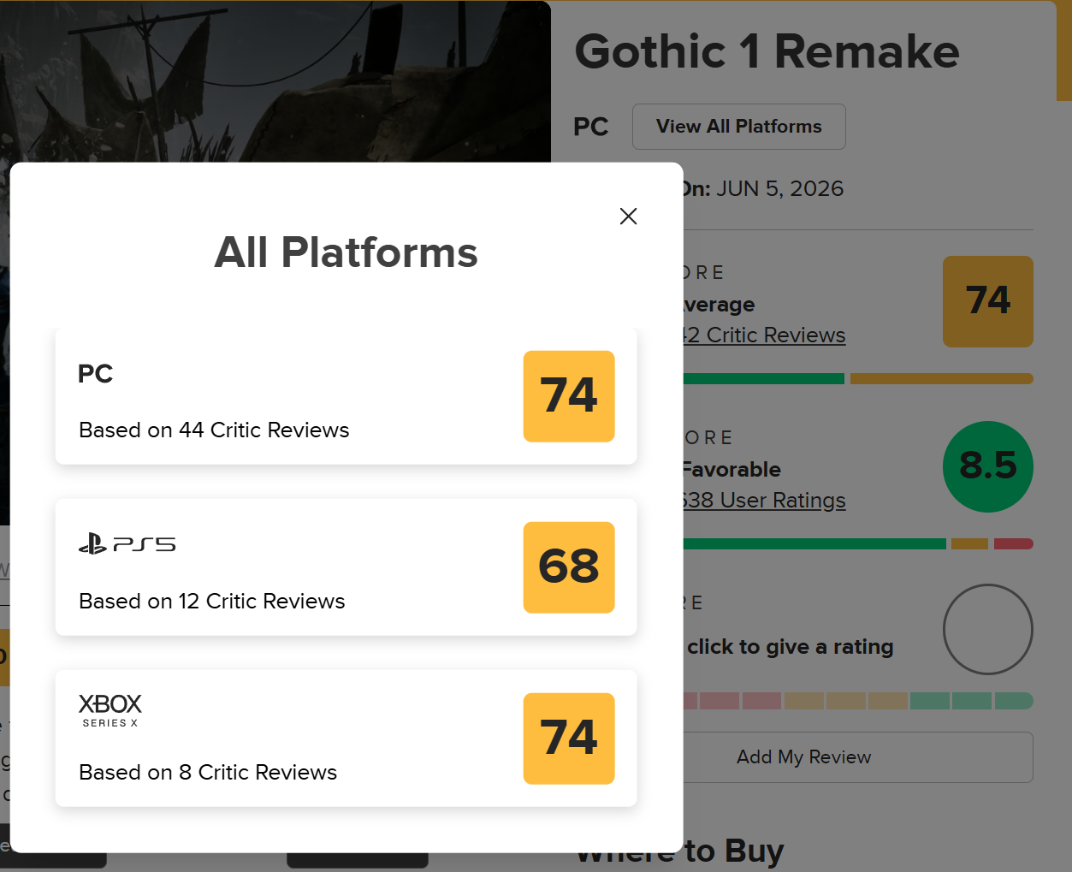Click the PS5 logo icon

coord(127,543)
